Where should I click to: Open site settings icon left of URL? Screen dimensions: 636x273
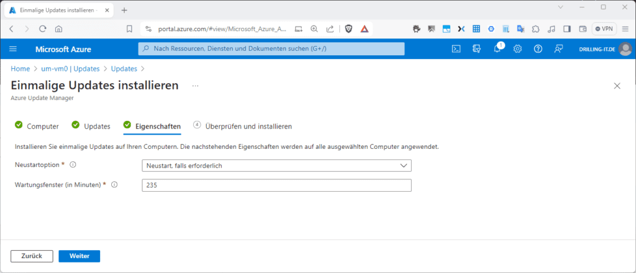(x=148, y=29)
